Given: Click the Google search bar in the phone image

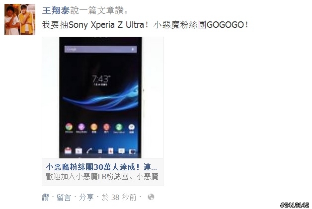Looking at the screenshot, I should coord(101,49).
